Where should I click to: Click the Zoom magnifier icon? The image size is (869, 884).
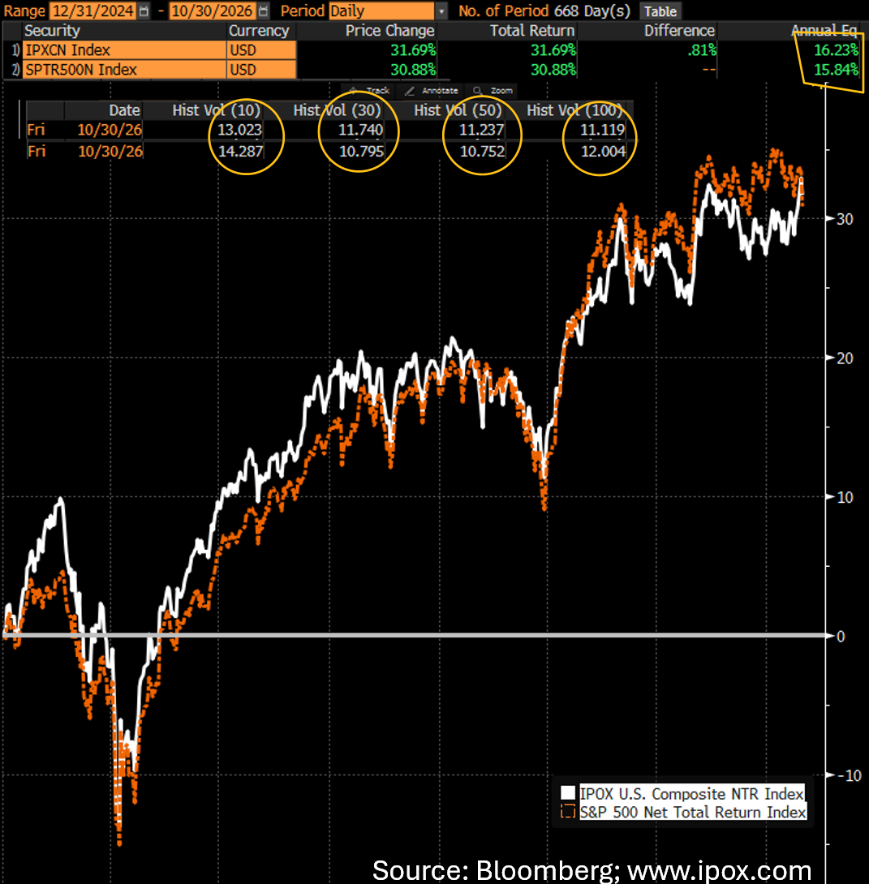478,91
